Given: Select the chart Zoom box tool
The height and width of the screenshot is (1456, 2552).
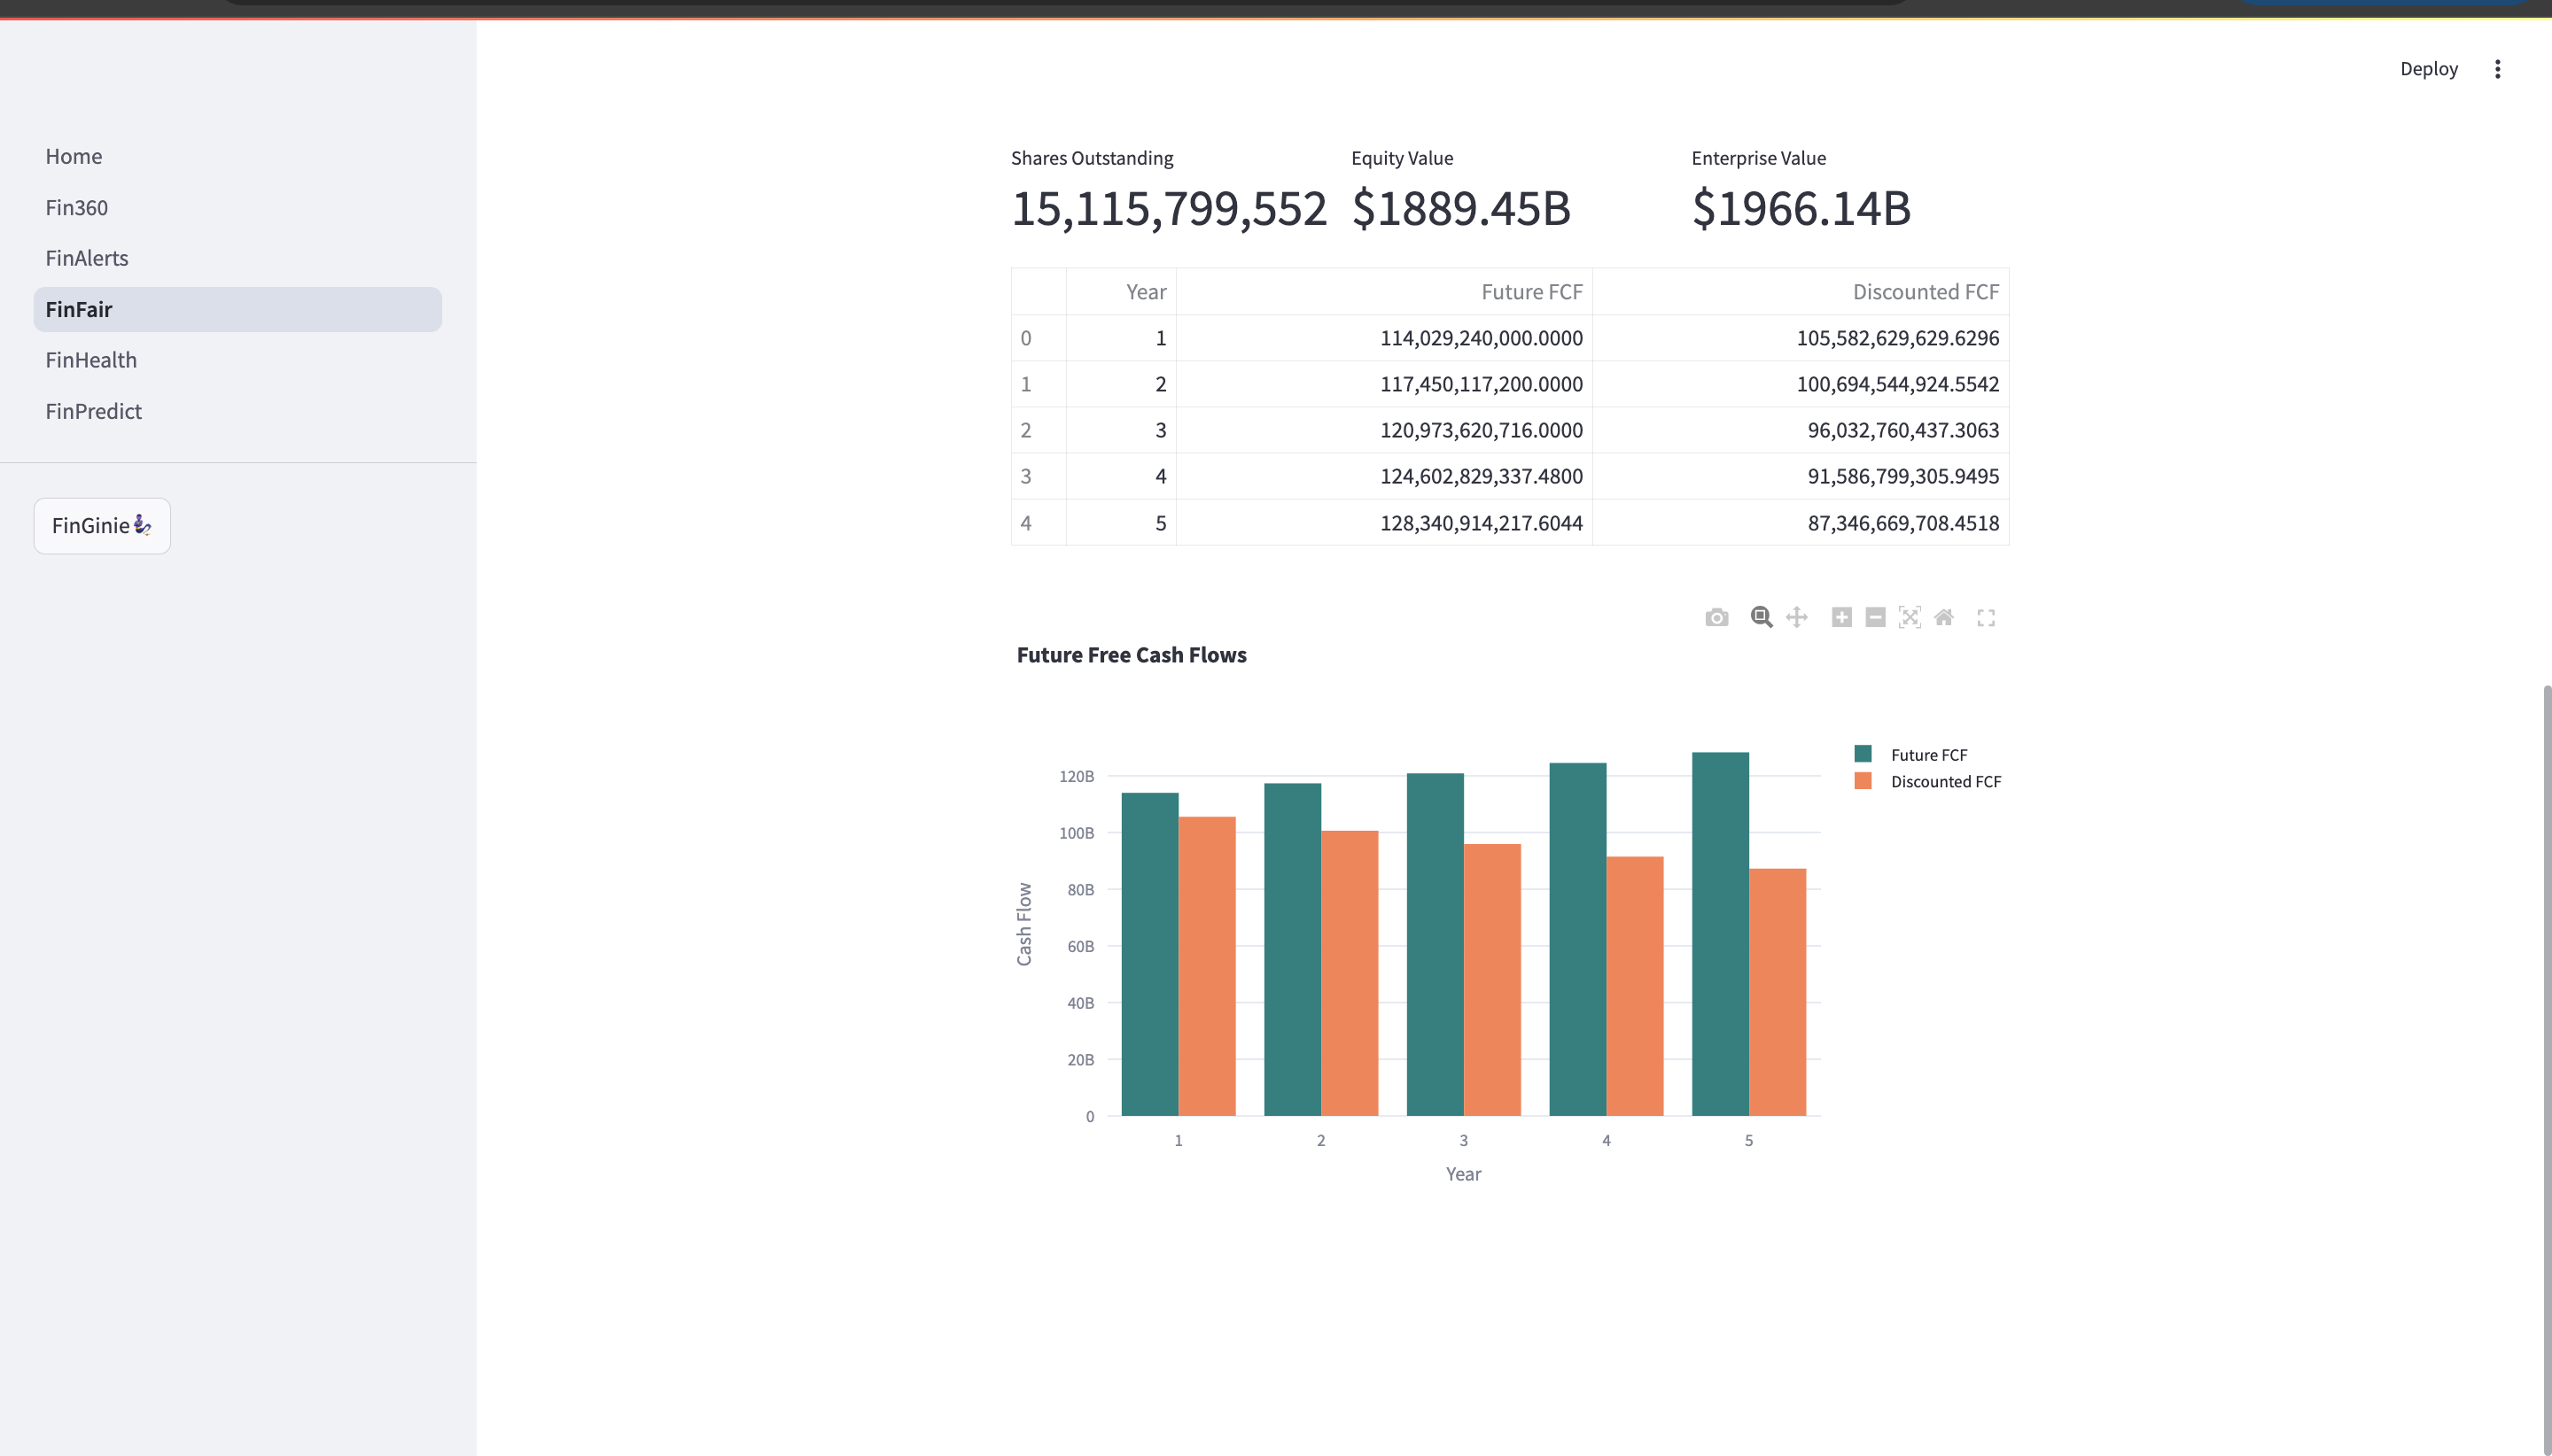Looking at the screenshot, I should coord(1761,618).
